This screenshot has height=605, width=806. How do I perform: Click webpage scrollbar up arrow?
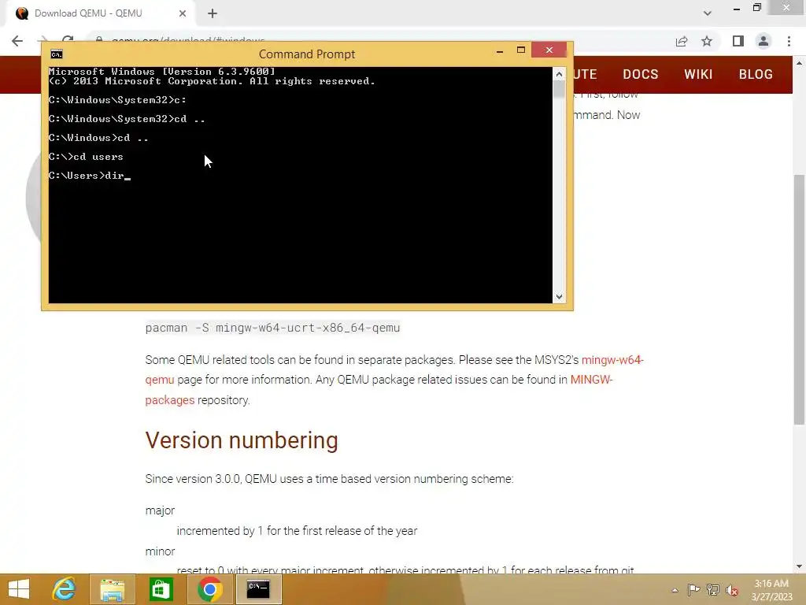(x=799, y=63)
